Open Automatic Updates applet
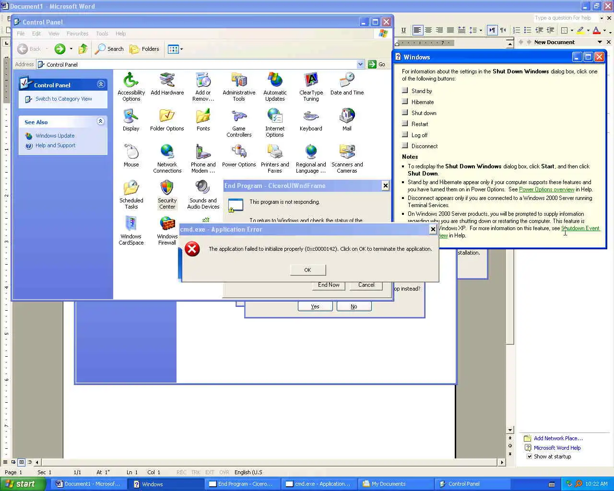Screen dimensions: 614x491 275,86
